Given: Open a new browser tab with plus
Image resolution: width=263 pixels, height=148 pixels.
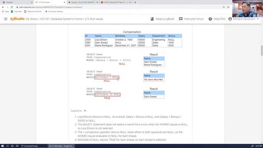Looking at the screenshot, I should (x=135, y=2).
